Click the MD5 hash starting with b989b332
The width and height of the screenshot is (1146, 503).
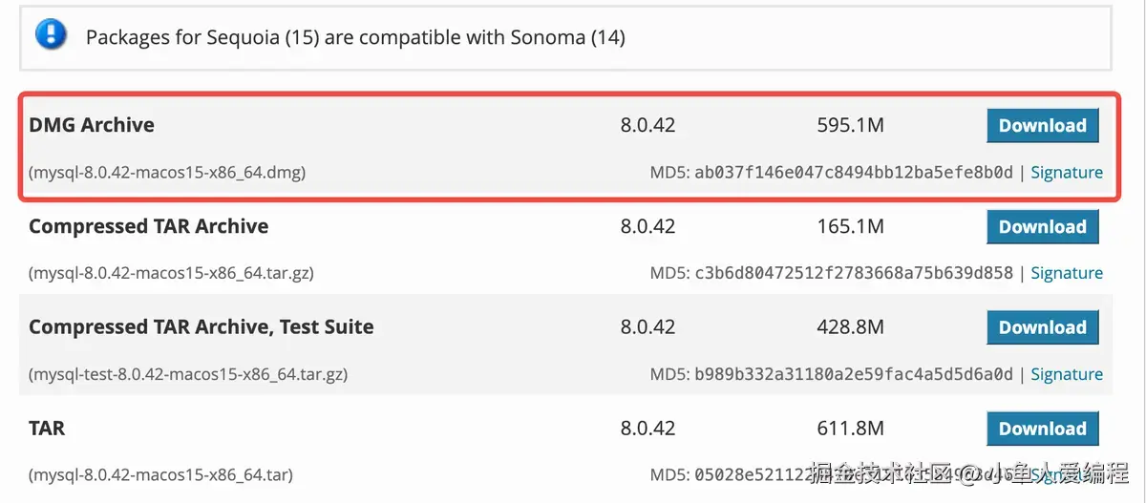pos(853,374)
